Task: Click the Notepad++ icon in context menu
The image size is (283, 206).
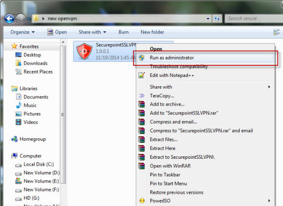Action: click(141, 75)
